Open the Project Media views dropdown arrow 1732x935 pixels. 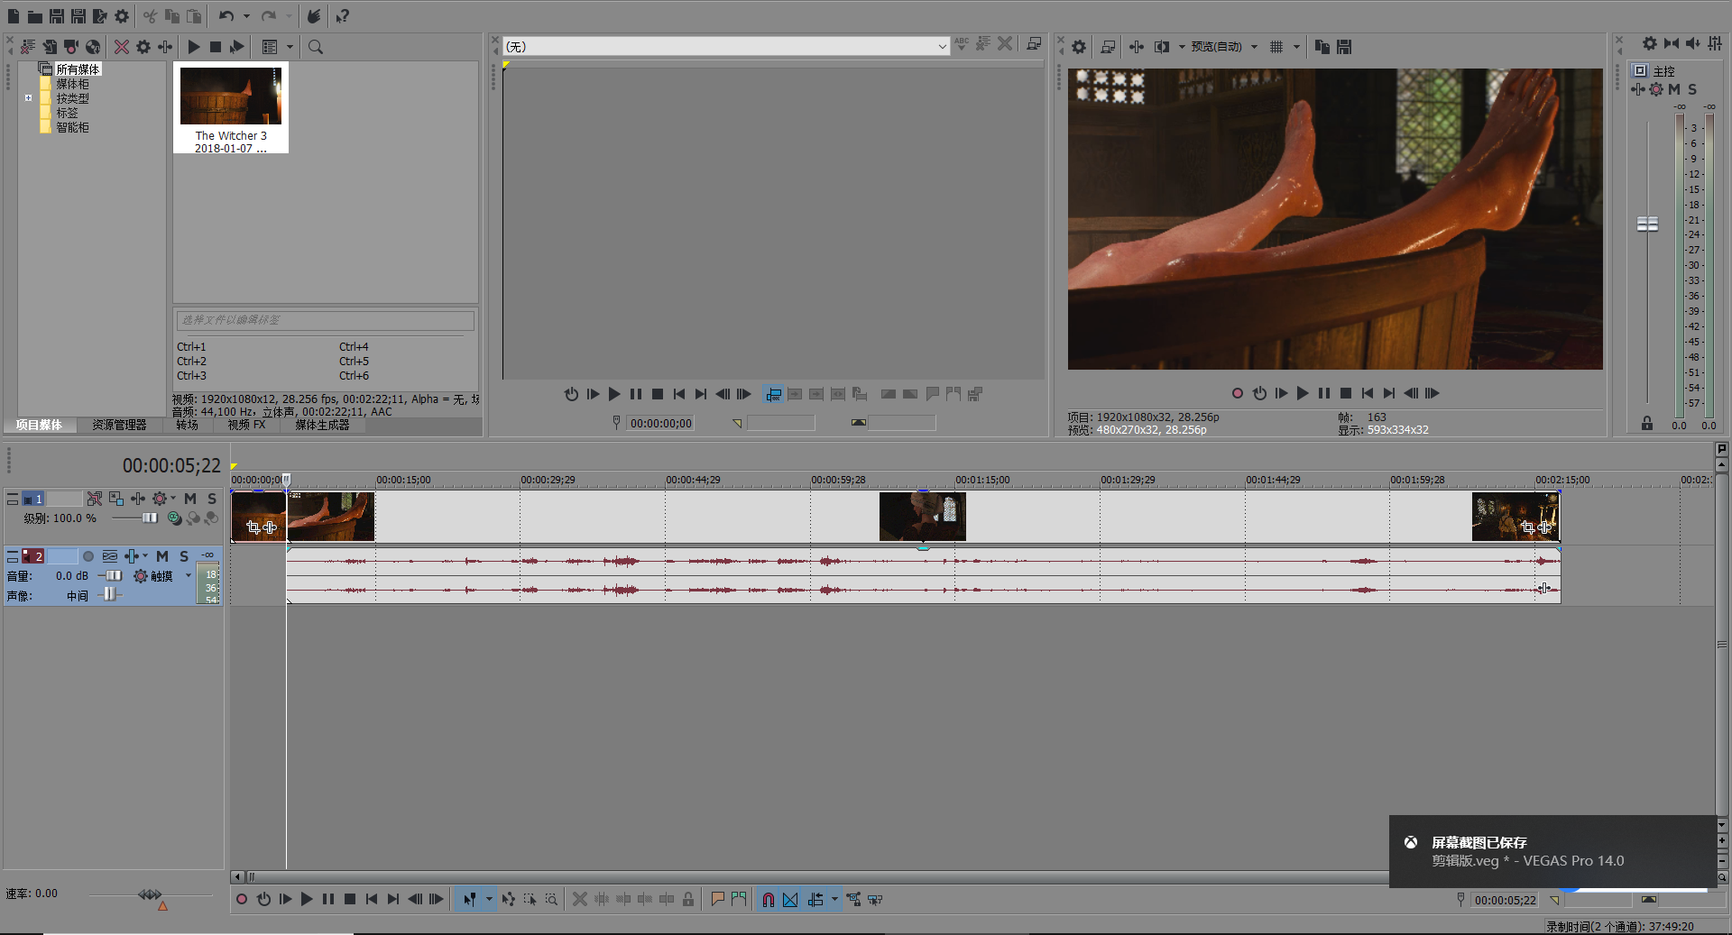(x=290, y=47)
